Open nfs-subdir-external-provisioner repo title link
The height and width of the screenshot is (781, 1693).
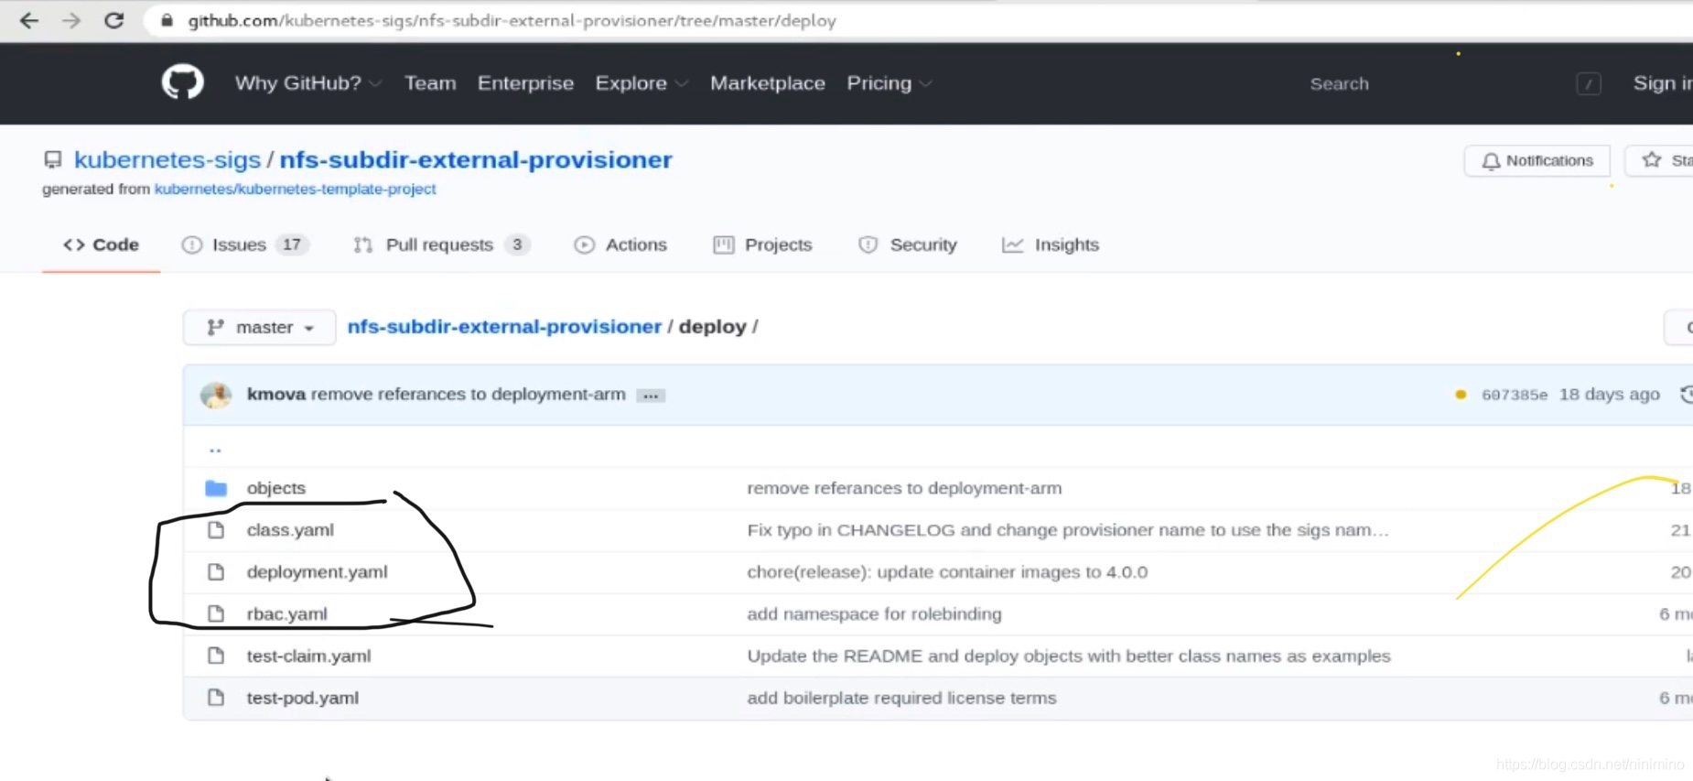(x=476, y=159)
